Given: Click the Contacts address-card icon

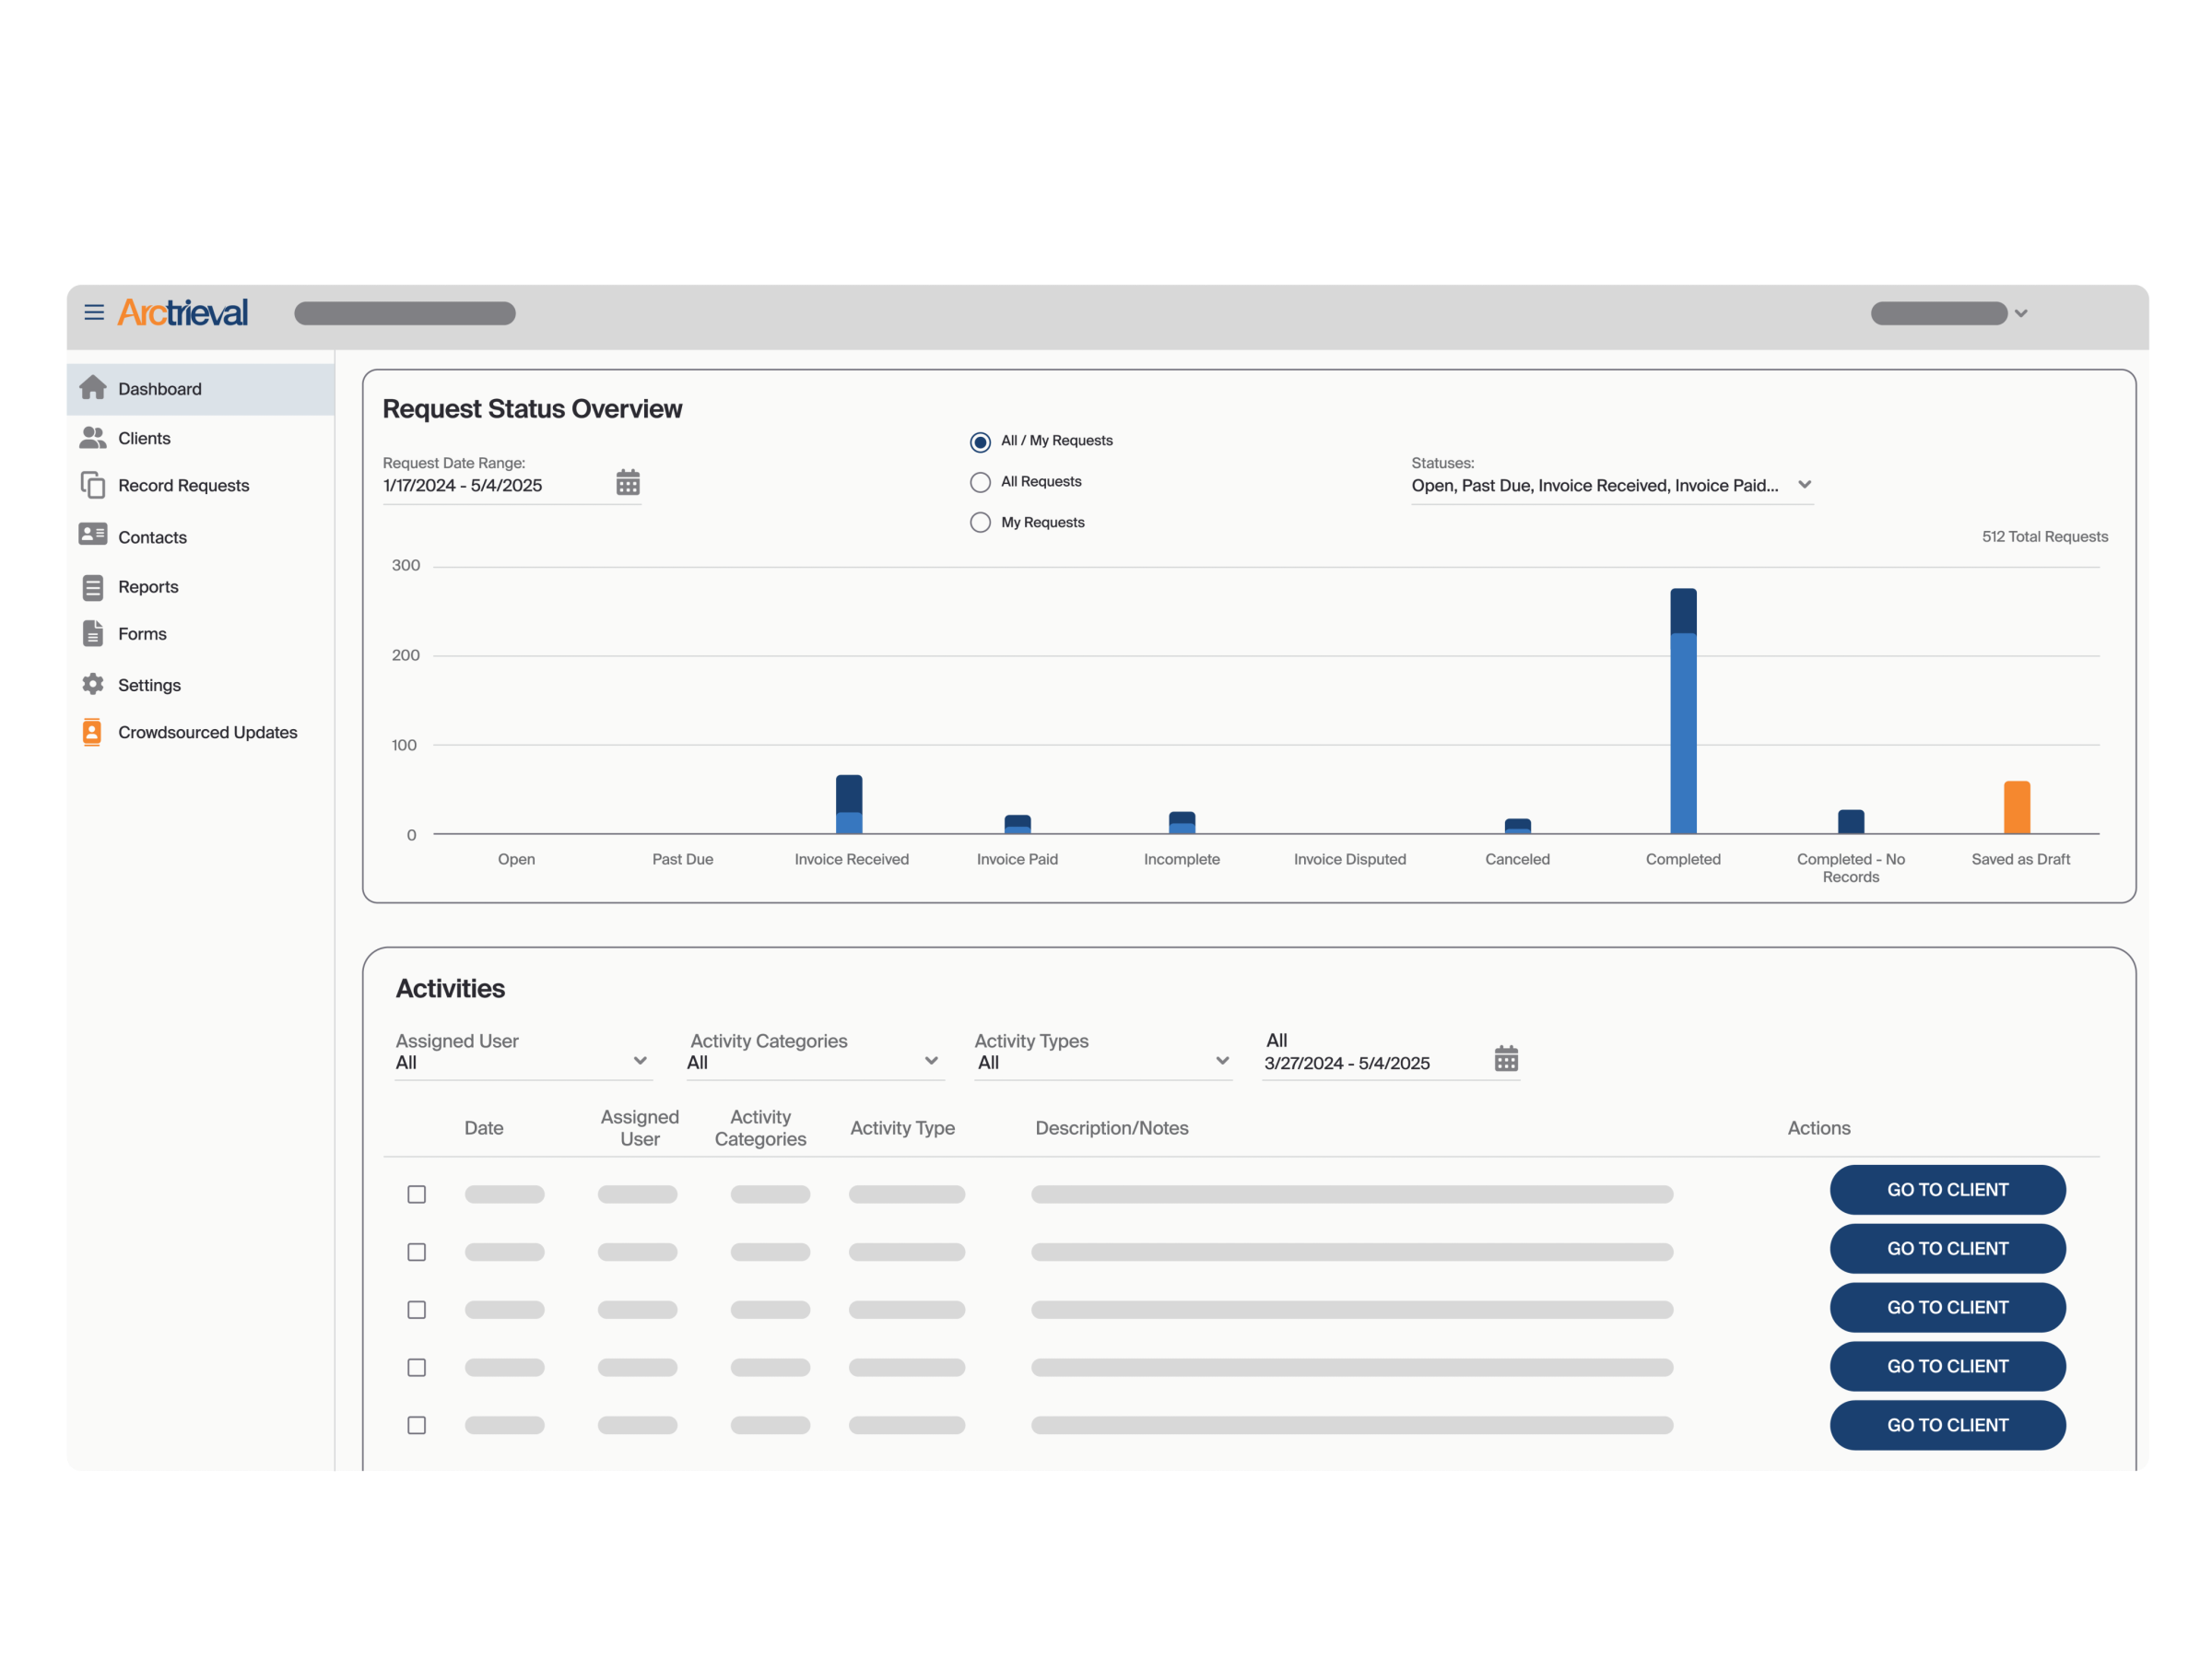Looking at the screenshot, I should click(x=93, y=536).
